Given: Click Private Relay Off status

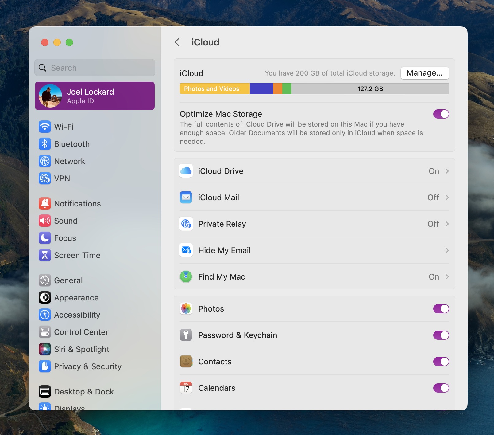Looking at the screenshot, I should (433, 224).
